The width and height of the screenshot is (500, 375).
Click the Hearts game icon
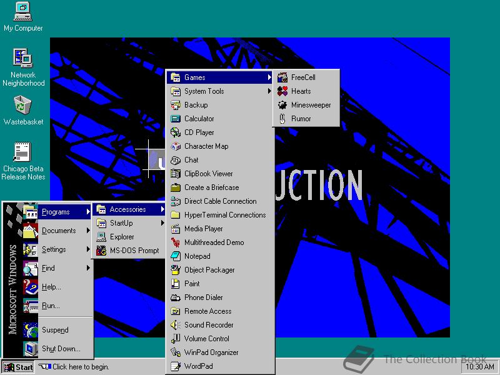coord(282,91)
